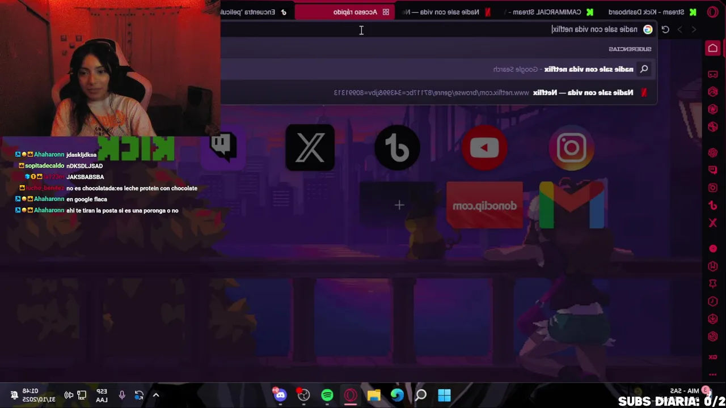Click chat message 'JAKSBABSBA'
The width and height of the screenshot is (726, 408).
point(85,177)
